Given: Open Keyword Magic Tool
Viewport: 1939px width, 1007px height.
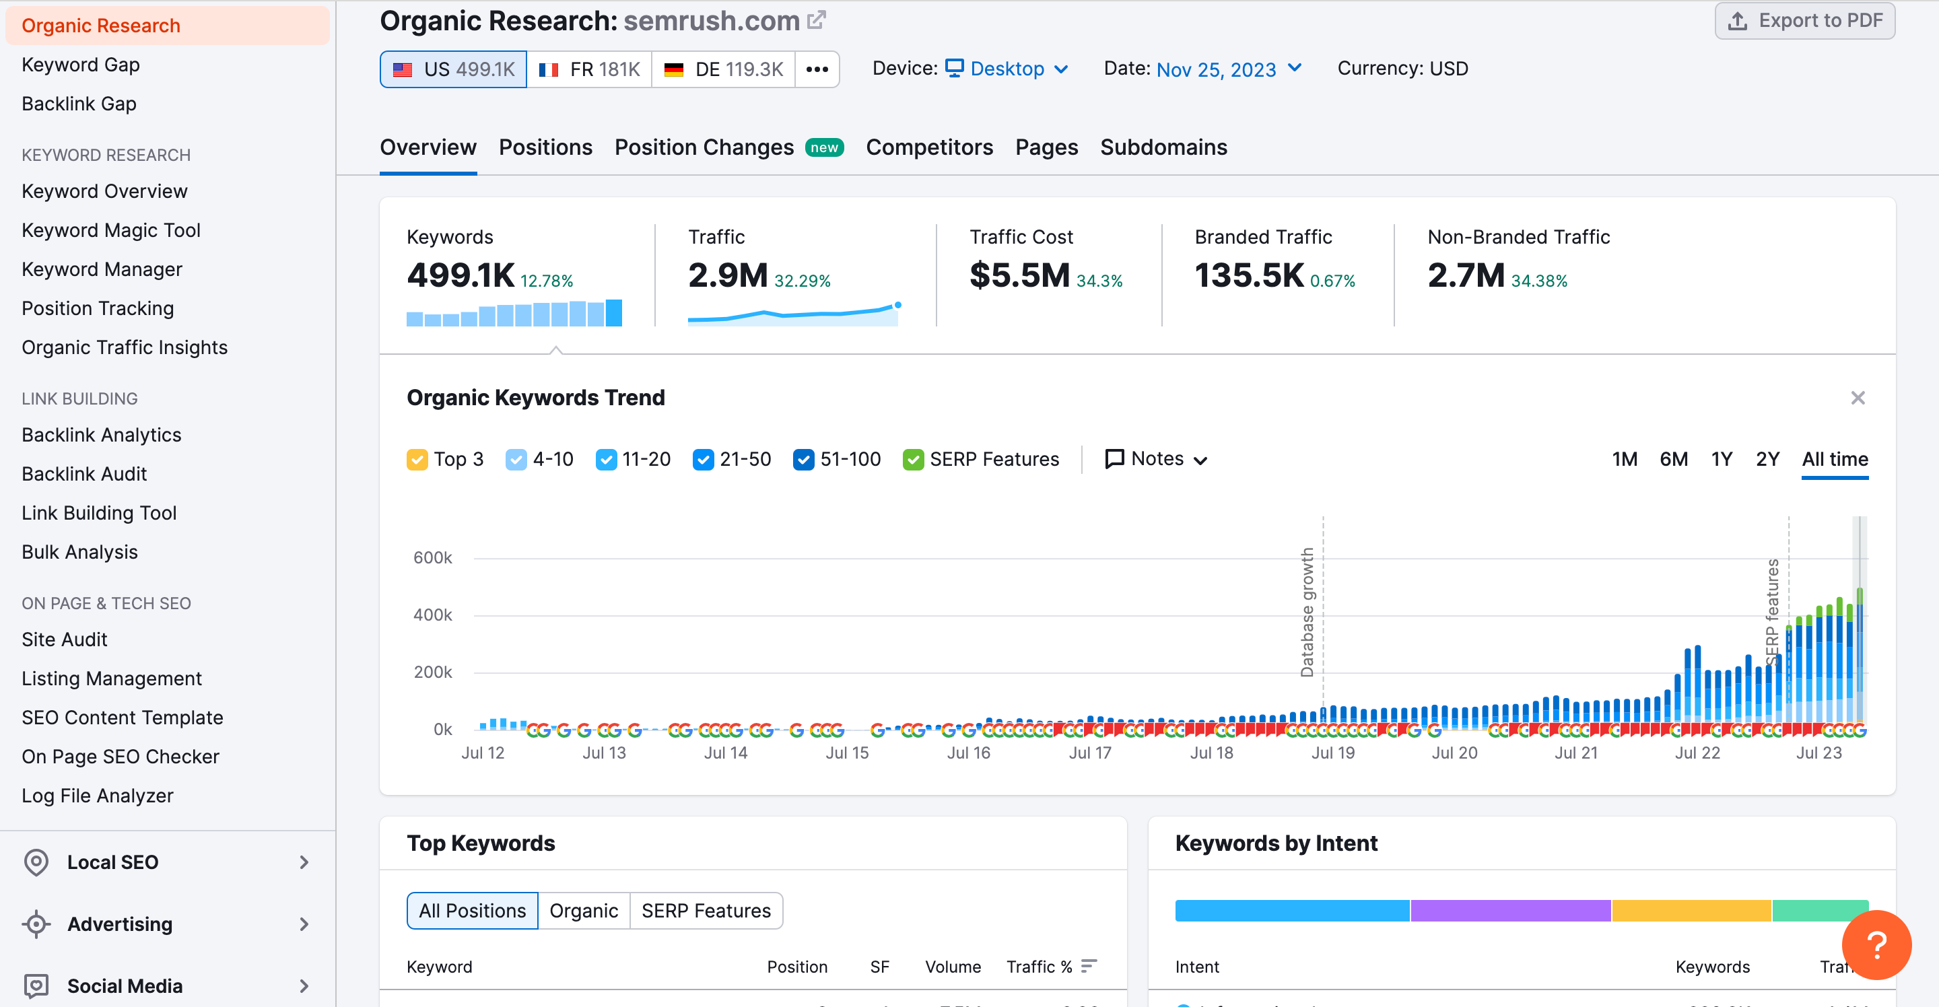Looking at the screenshot, I should click(x=110, y=230).
